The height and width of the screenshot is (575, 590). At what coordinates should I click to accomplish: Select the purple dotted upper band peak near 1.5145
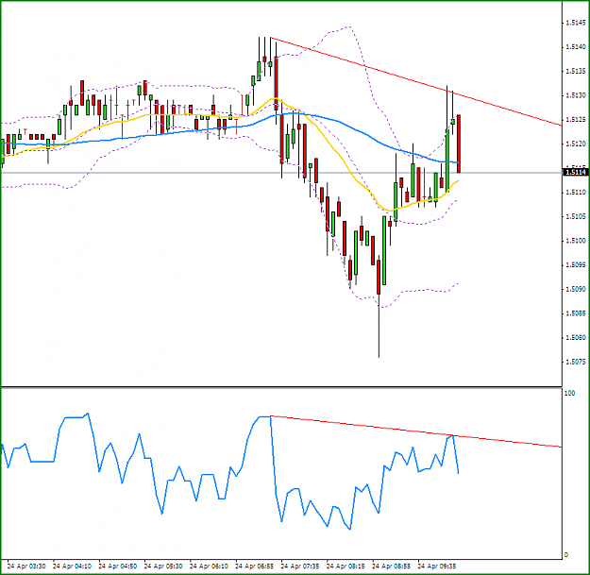348,27
